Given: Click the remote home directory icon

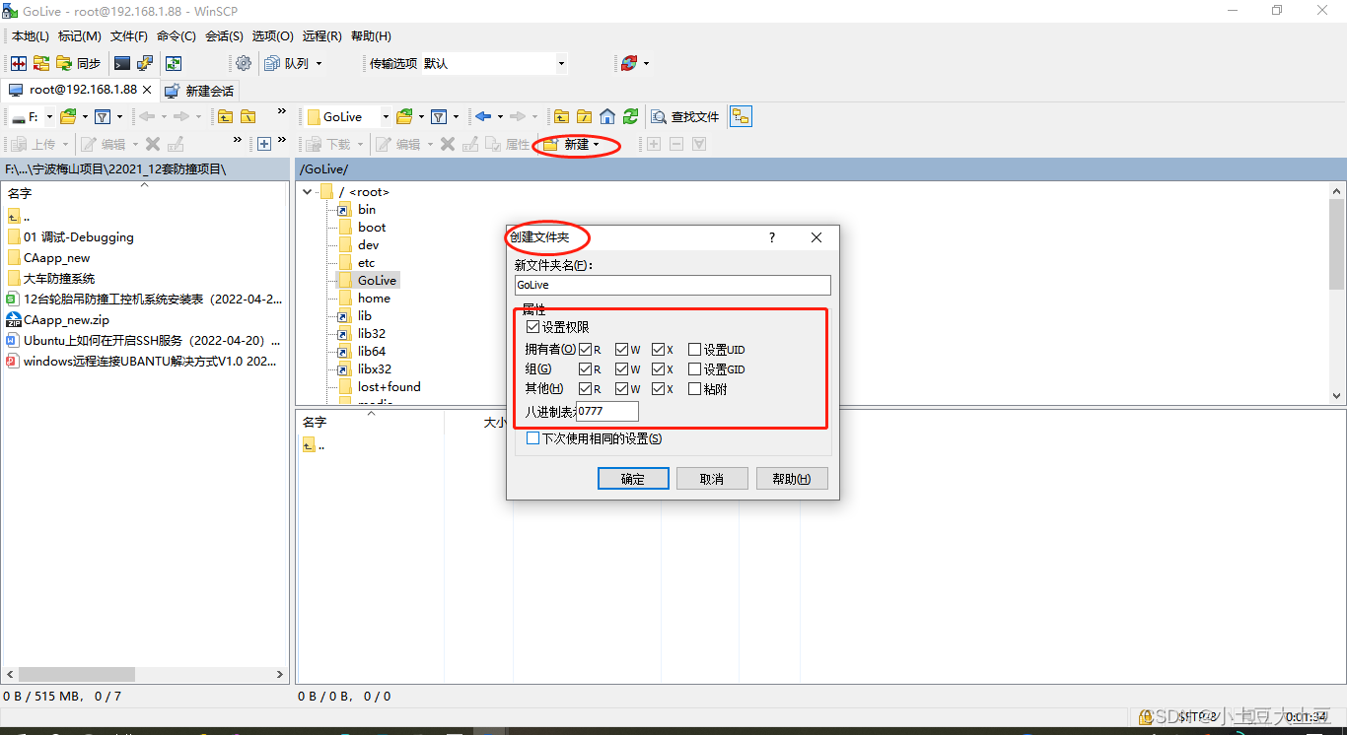Looking at the screenshot, I should coord(607,116).
